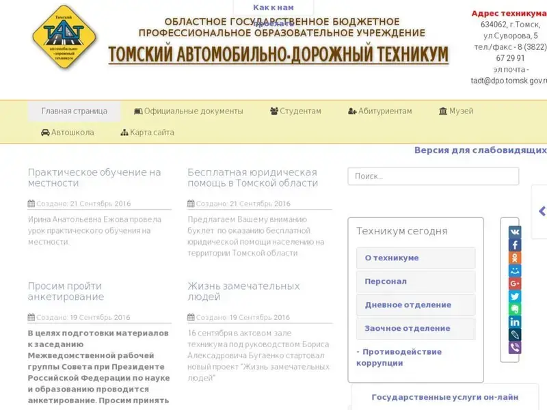Viewport: 547px width, 410px height.
Task: Expand the side panel left arrow
Action: [542, 211]
